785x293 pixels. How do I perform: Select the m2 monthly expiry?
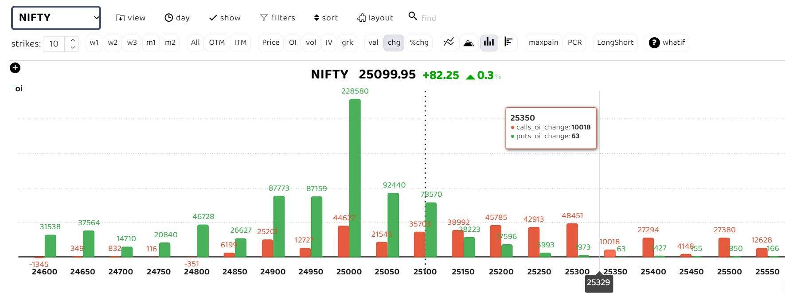point(170,43)
